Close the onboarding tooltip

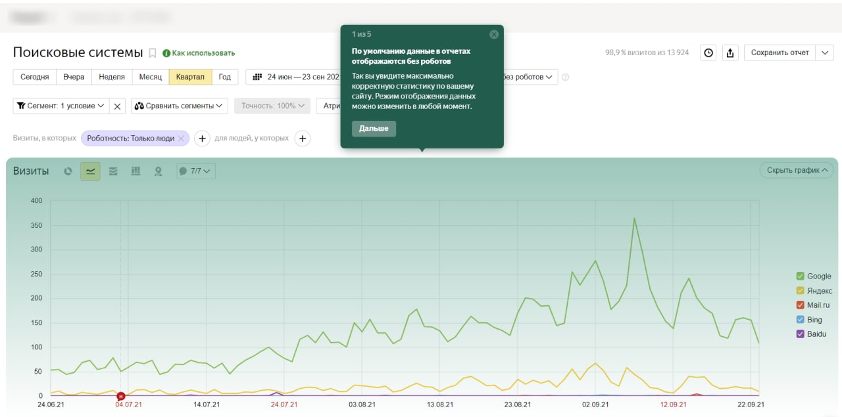point(494,35)
